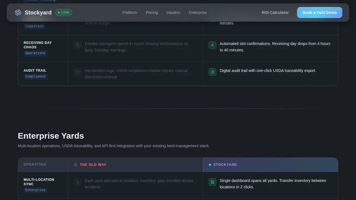Viewport: 356px width, 200px height.
Task: Click text Automated slot confirmations
Action: [275, 47]
